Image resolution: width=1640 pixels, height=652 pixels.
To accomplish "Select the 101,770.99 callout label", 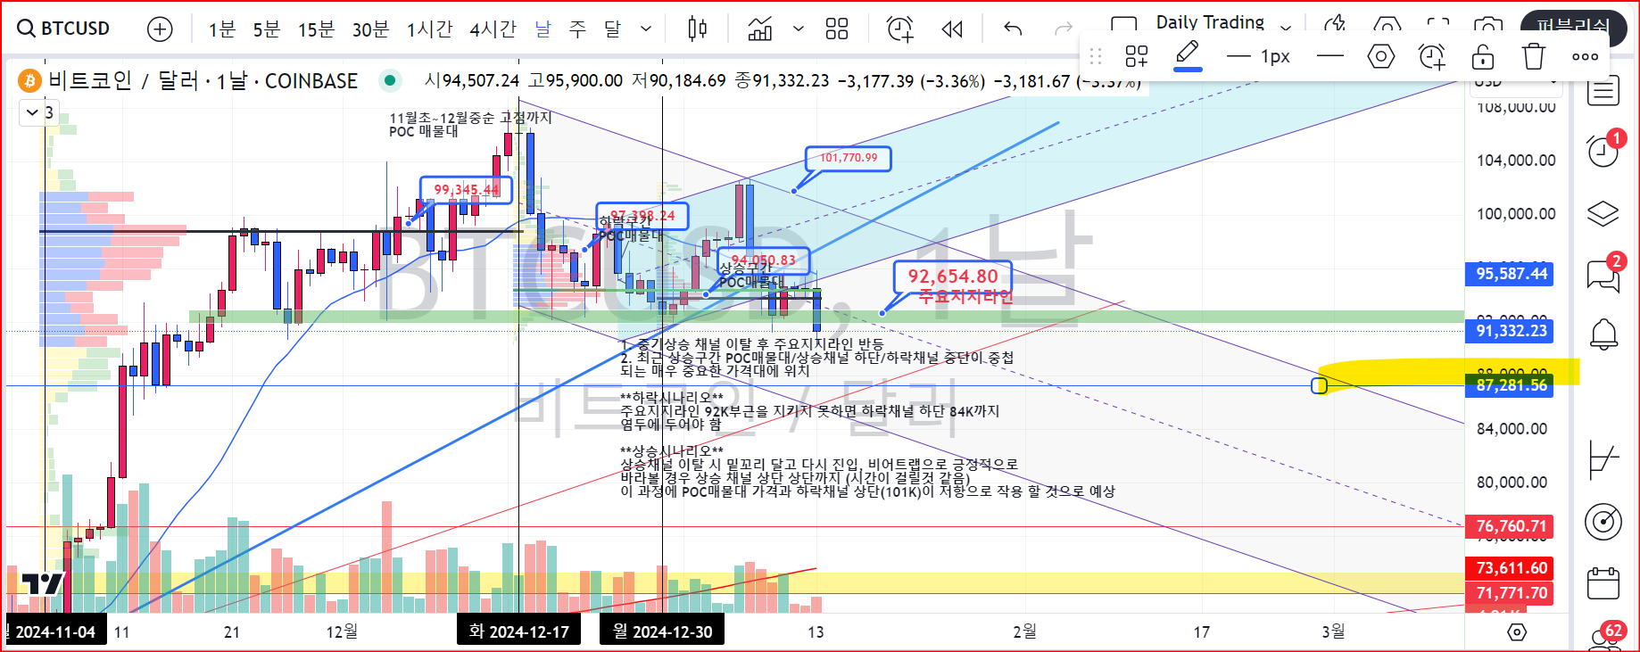I will point(849,158).
